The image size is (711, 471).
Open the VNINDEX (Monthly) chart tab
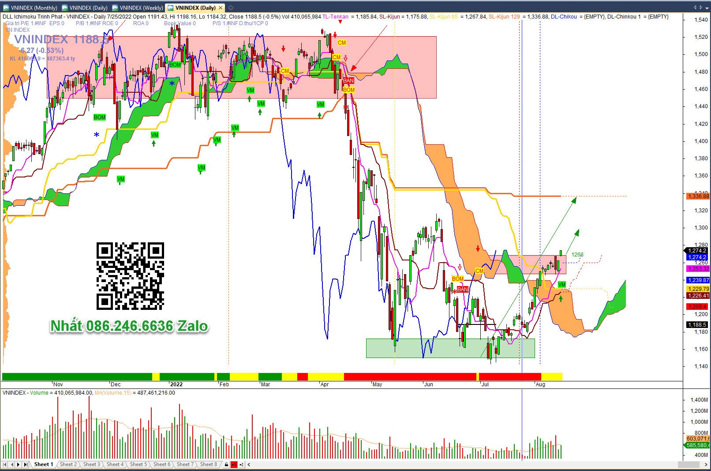(x=30, y=8)
